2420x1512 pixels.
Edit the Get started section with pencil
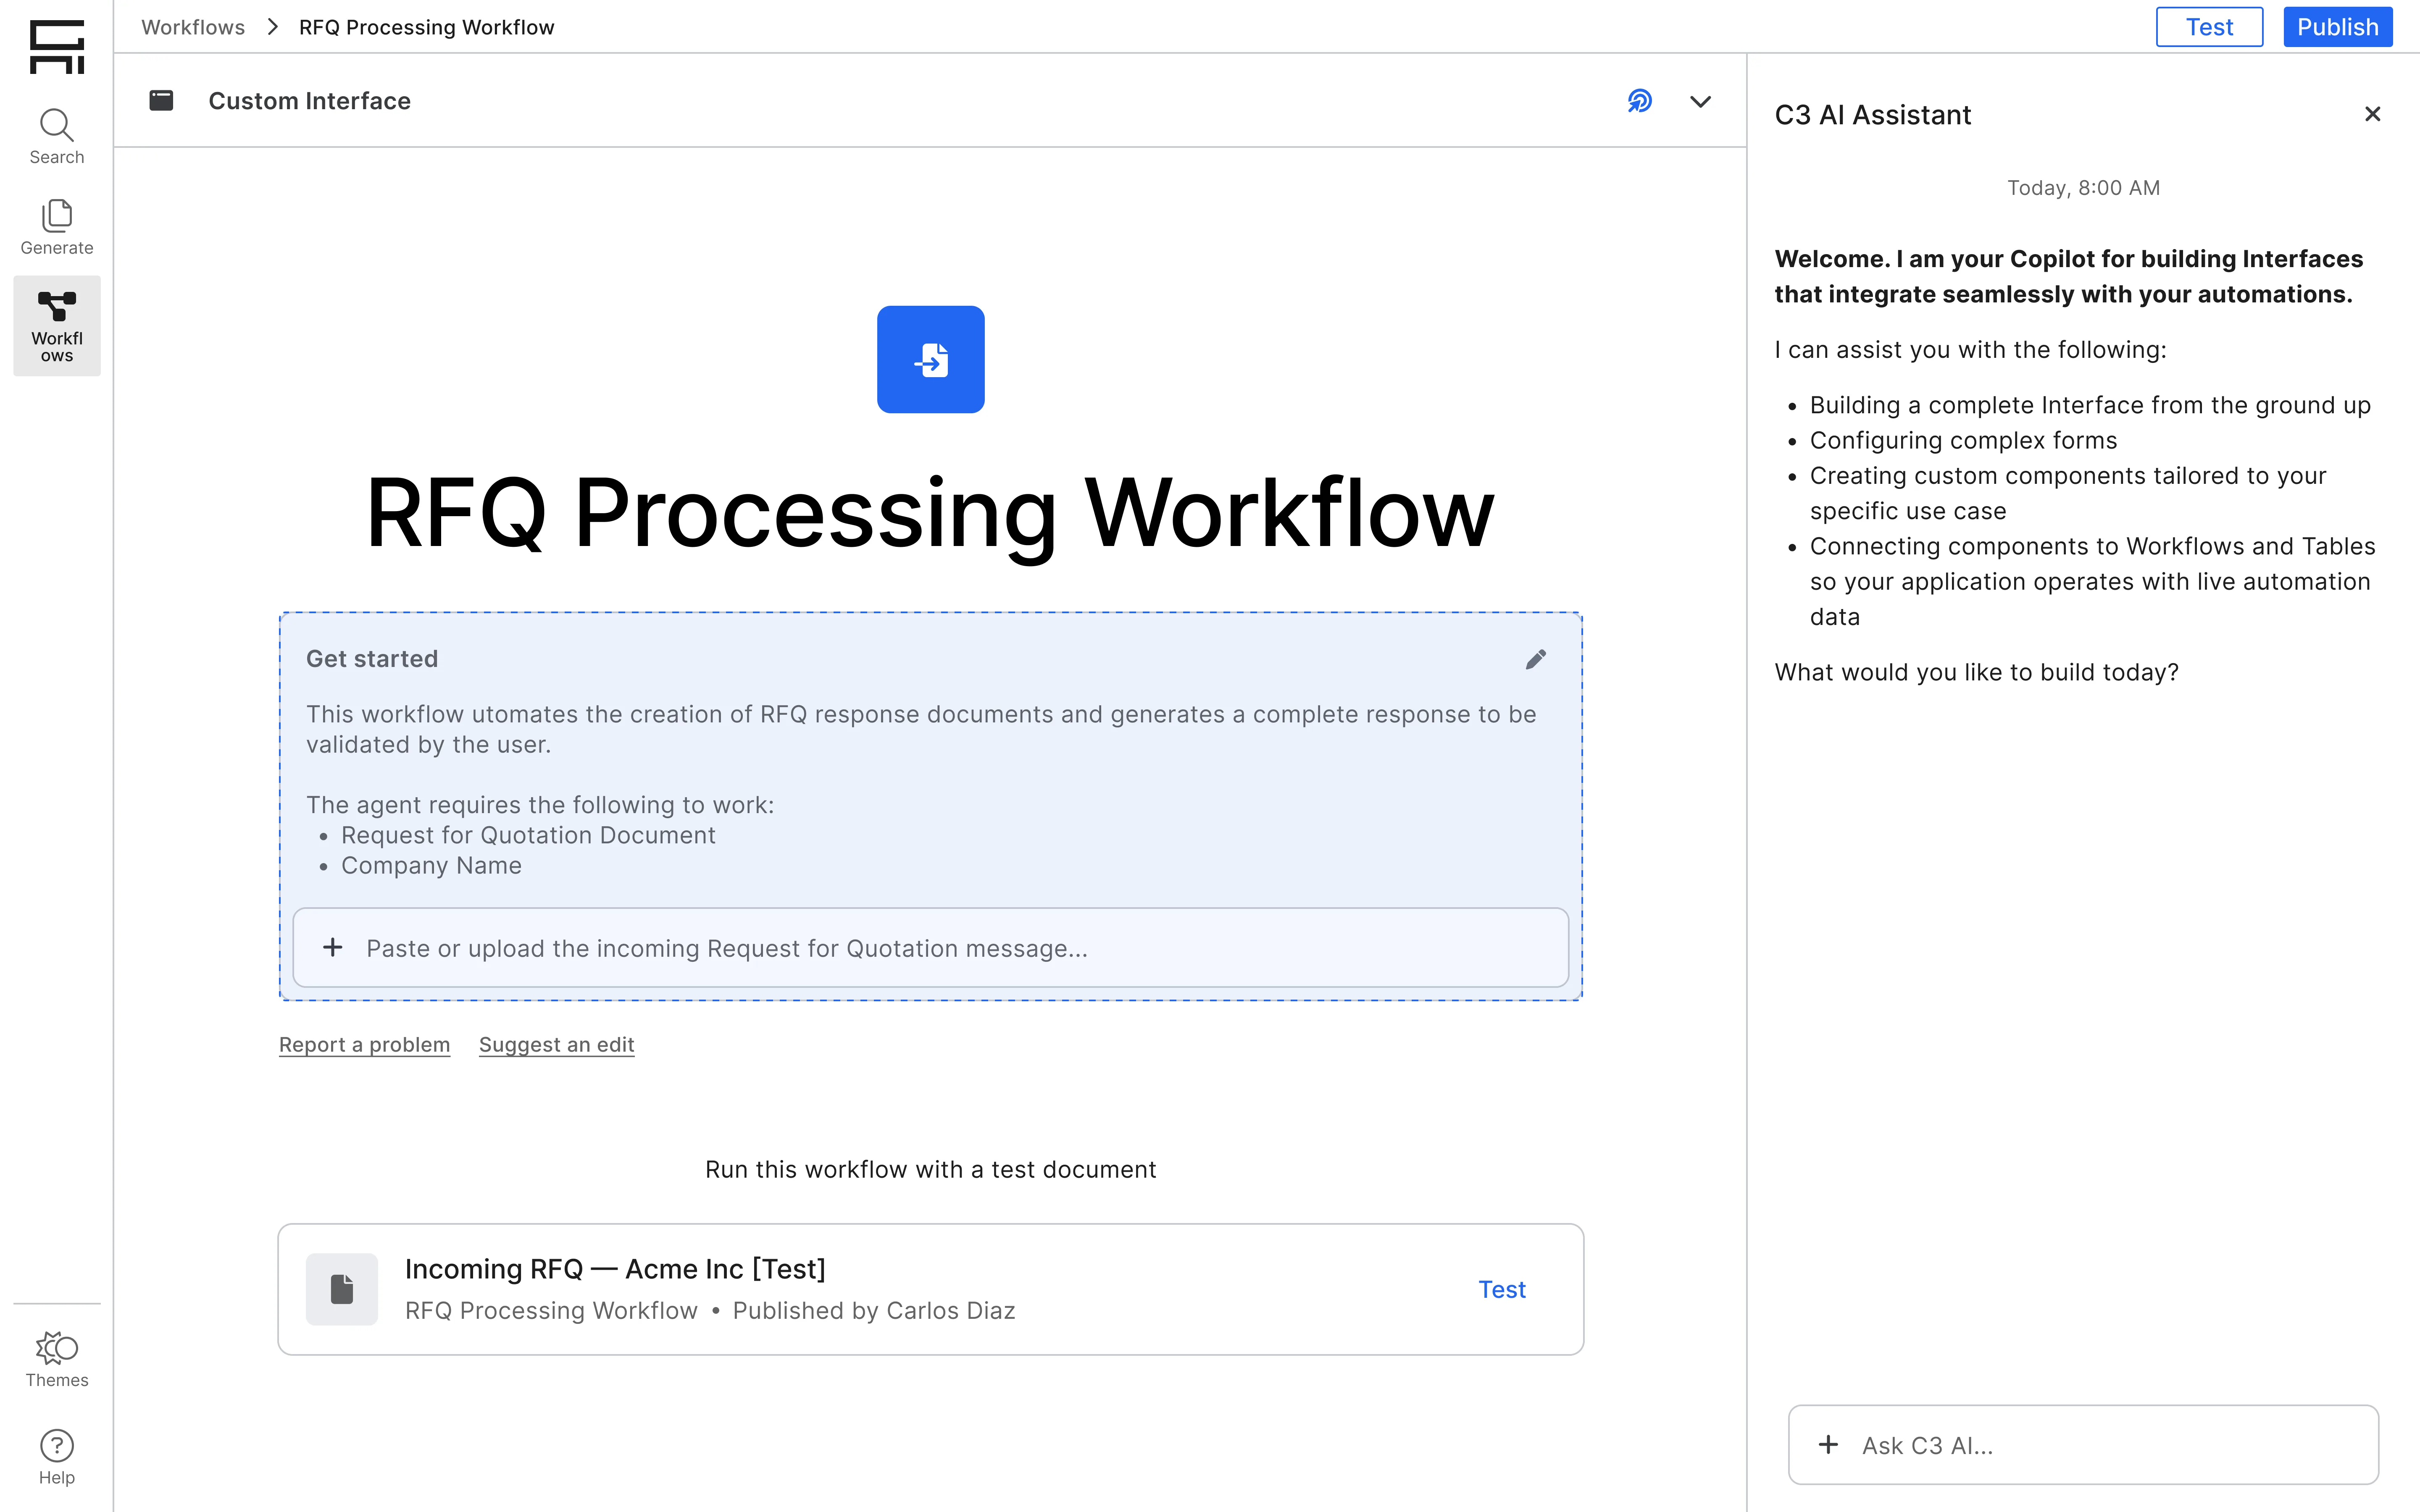[x=1536, y=659]
